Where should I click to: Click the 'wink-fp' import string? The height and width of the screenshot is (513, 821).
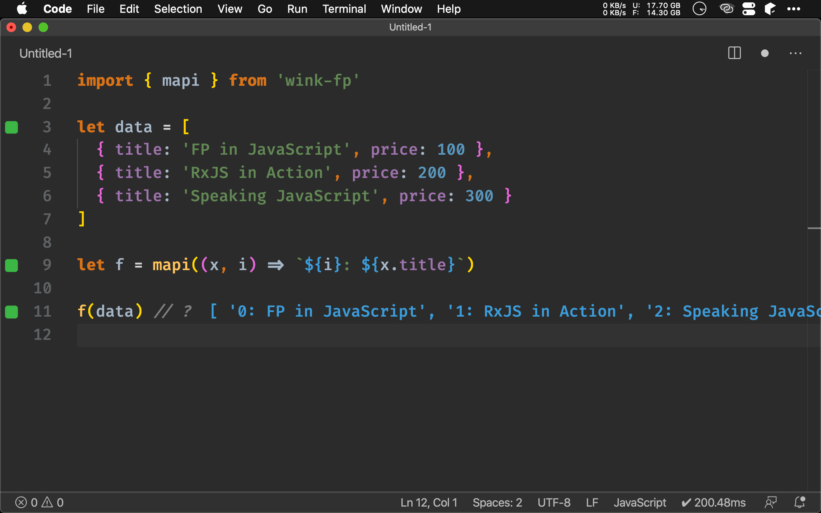pyautogui.click(x=318, y=81)
